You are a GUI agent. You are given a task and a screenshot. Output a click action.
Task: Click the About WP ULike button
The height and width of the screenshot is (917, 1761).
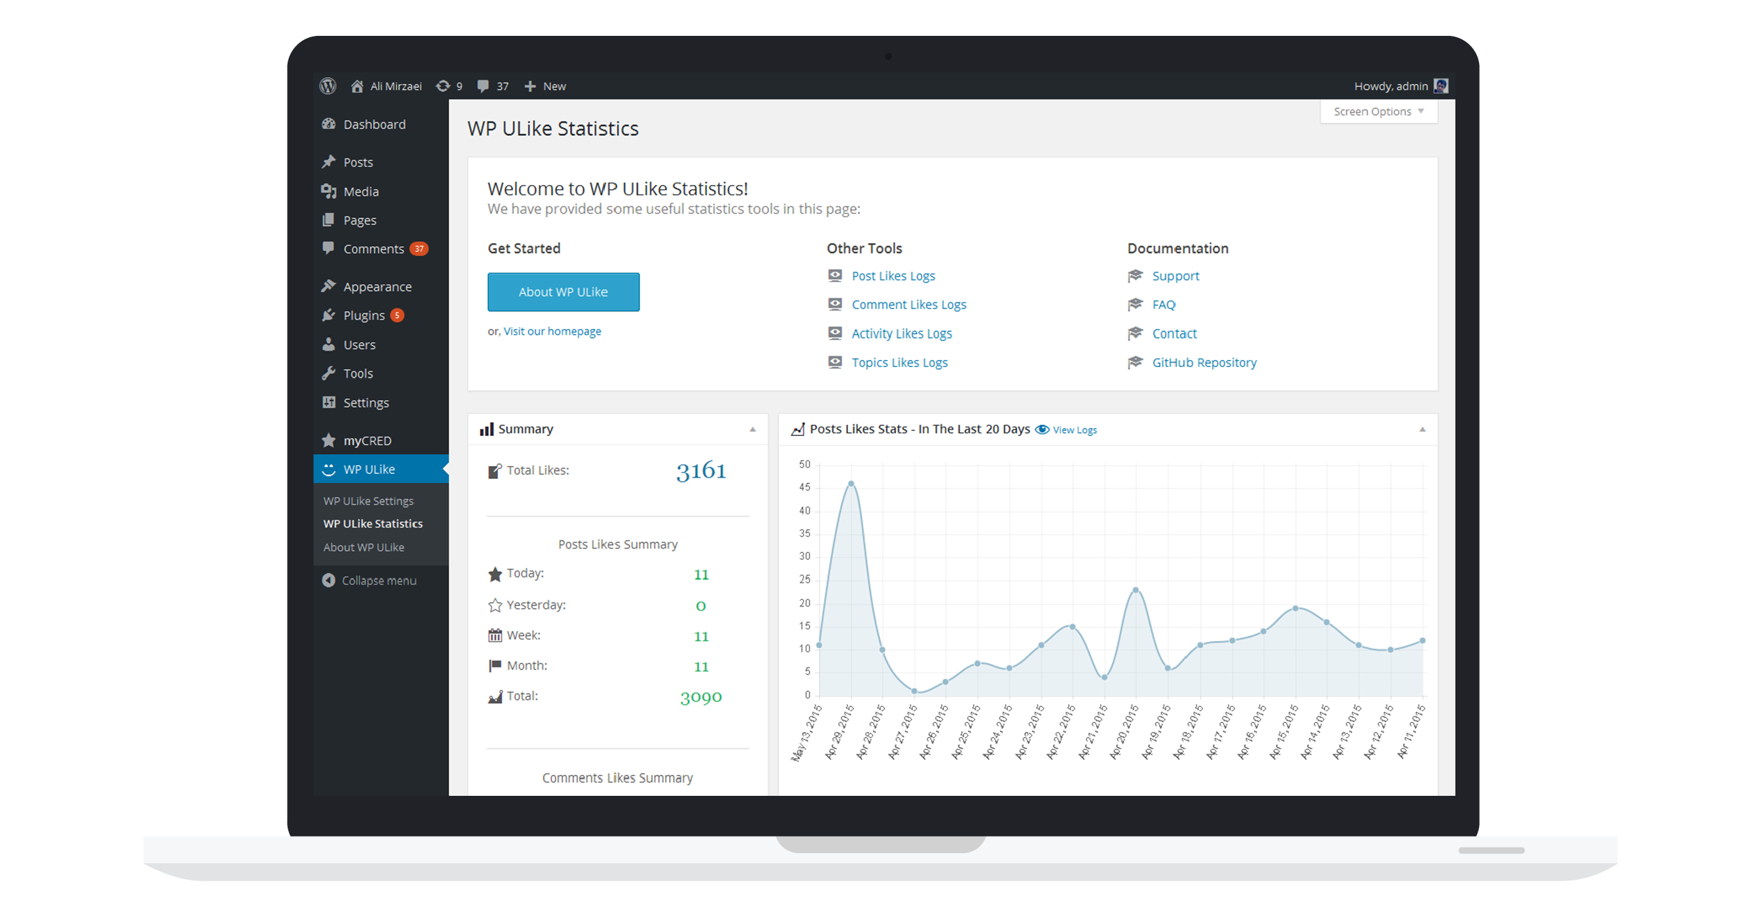(x=563, y=292)
